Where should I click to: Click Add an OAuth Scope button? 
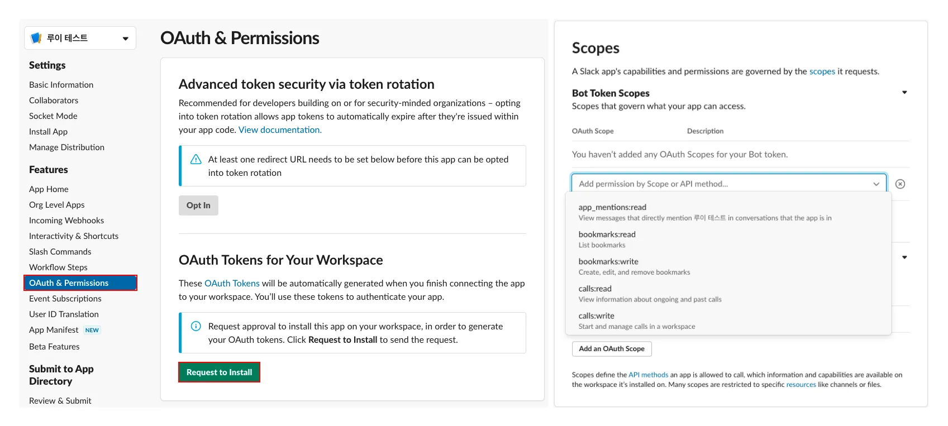point(612,348)
